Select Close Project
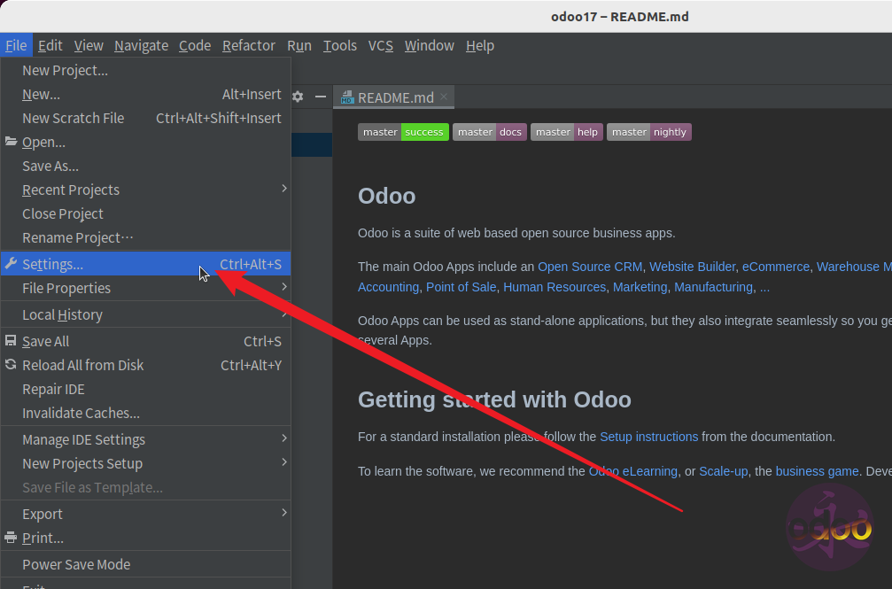The image size is (892, 589). pos(145,213)
